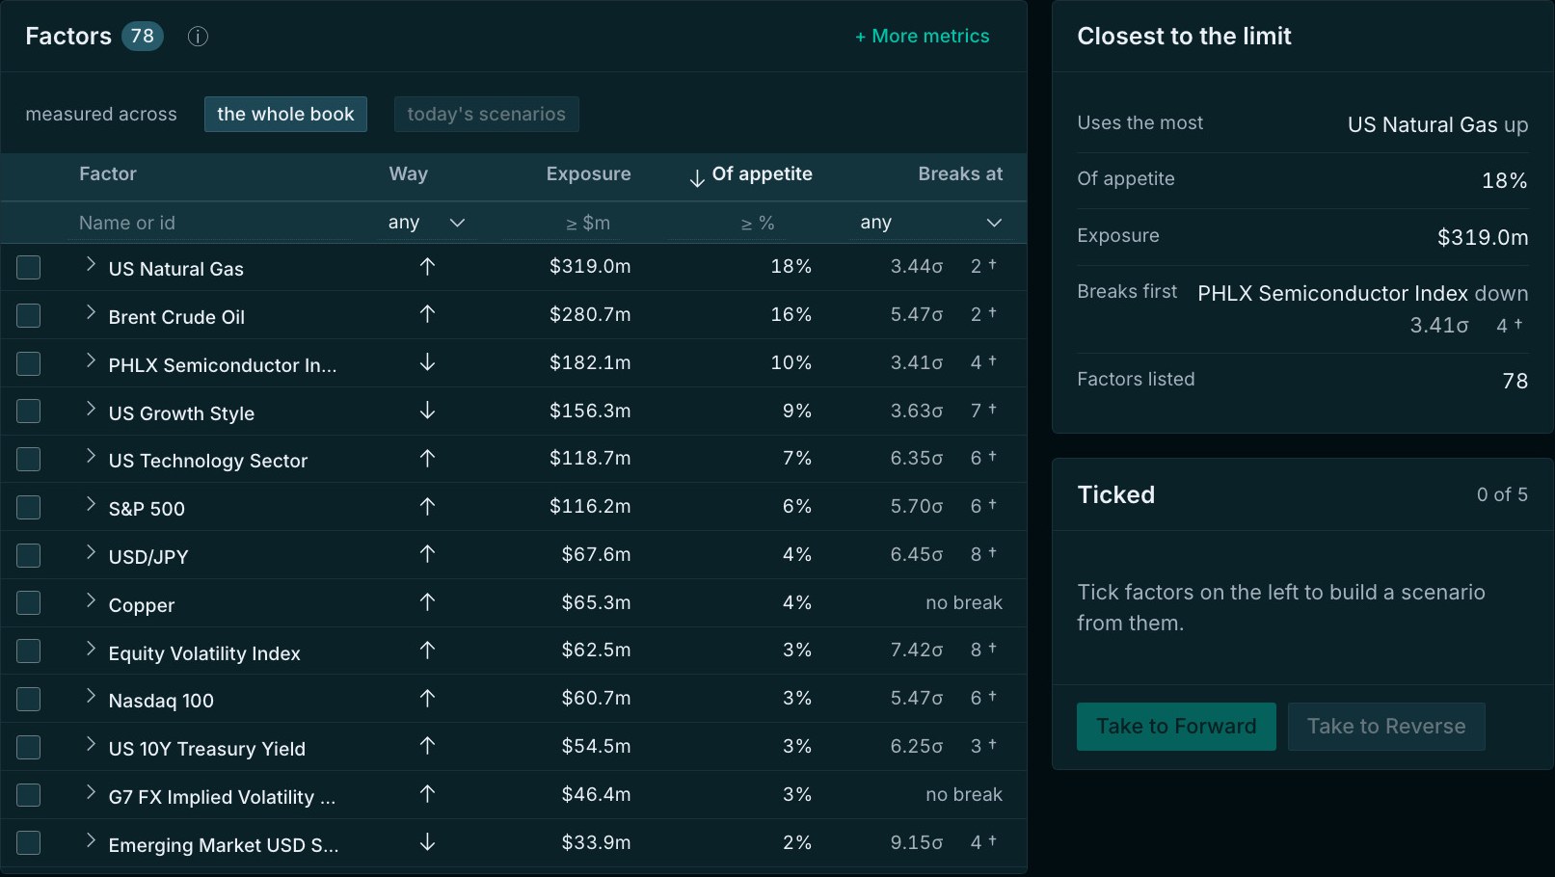Select the whole book tab
Viewport: 1555px width, 877px height.
pos(285,114)
